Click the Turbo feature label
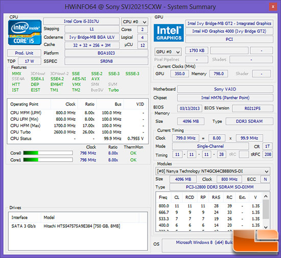This screenshot has height=258, width=281. [x=113, y=90]
